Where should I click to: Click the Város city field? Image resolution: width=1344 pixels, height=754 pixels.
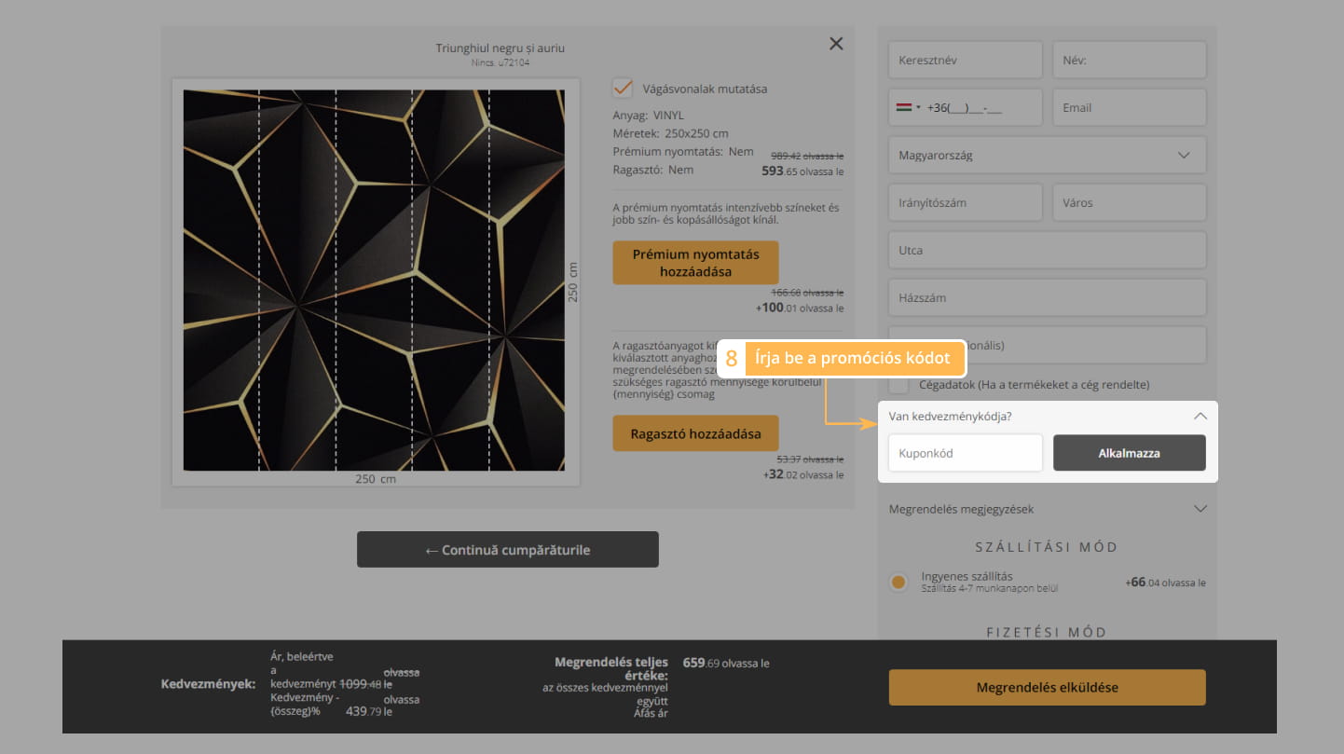click(1129, 202)
